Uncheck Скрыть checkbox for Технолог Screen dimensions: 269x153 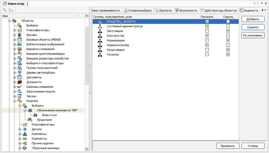tap(228, 54)
